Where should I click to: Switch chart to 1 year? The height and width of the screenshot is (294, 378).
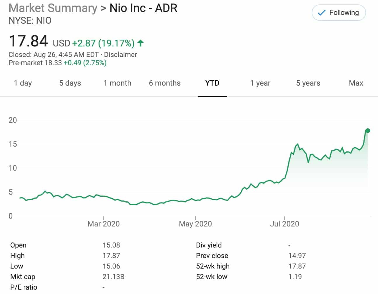coord(260,83)
